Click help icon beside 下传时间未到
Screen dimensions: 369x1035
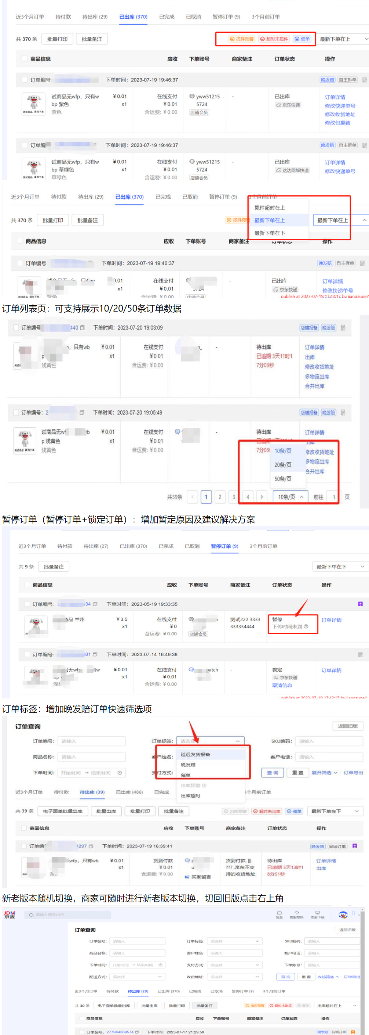coord(306,626)
